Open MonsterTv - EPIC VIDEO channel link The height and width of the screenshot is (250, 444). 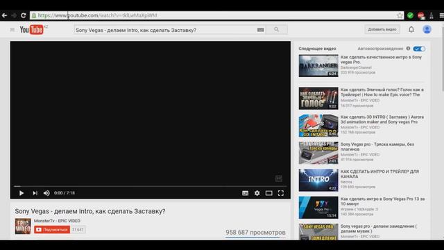(57, 221)
